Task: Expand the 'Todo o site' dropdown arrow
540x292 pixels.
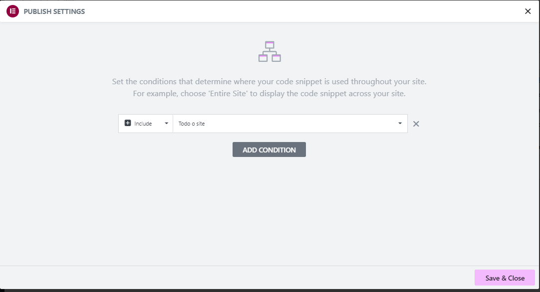Action: pos(400,124)
